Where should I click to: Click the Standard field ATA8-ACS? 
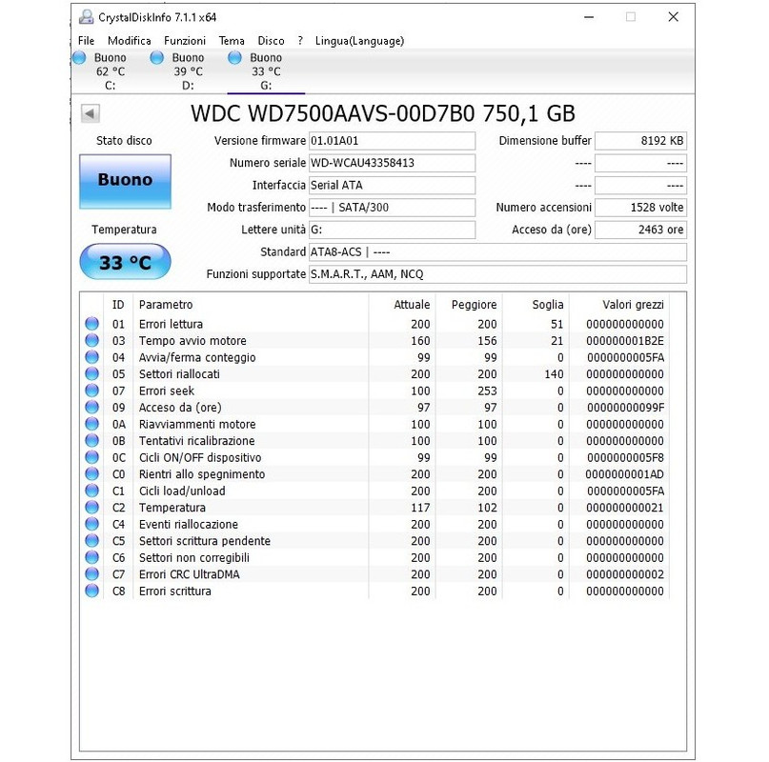497,252
